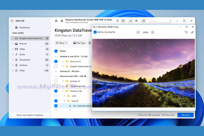204x136 pixels.
Task: Select file_5184x3456 row in file list
Action: 72,106
